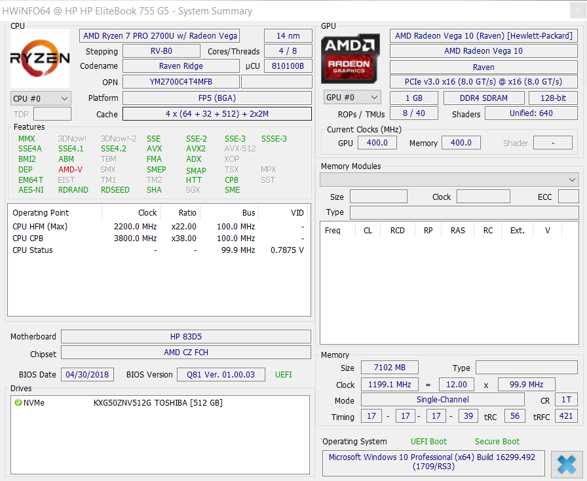Click the PCIe v3.0 x16 bus info field
The width and height of the screenshot is (587, 481).
[x=483, y=82]
